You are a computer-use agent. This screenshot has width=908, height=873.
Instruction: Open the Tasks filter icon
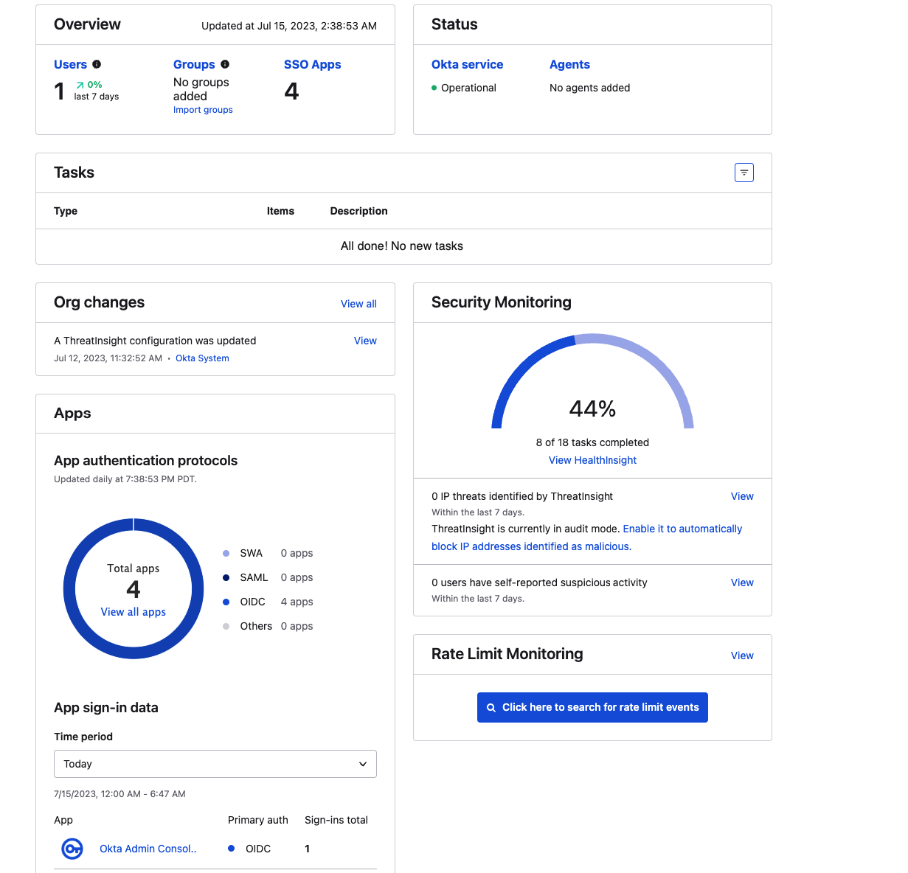point(744,173)
